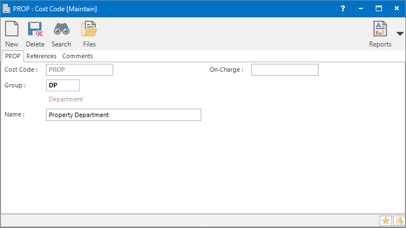Click the Name field with Property Department
Image resolution: width=406 pixels, height=228 pixels.
click(123, 115)
